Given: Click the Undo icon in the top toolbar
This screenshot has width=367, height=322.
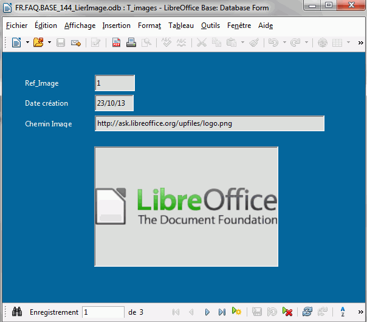Looking at the screenshot, I should [273, 43].
